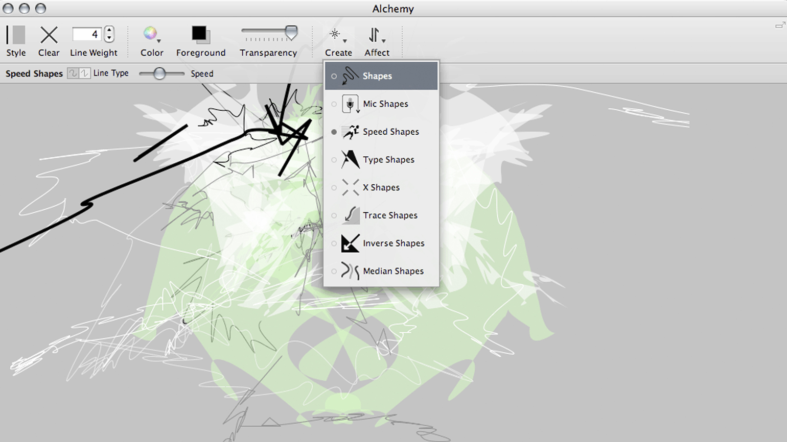Select the Mic Shapes radio button
Viewport: 787px width, 442px height.
coord(334,104)
